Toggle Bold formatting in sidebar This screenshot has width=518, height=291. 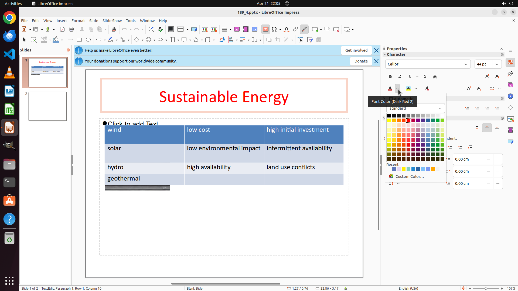390,77
